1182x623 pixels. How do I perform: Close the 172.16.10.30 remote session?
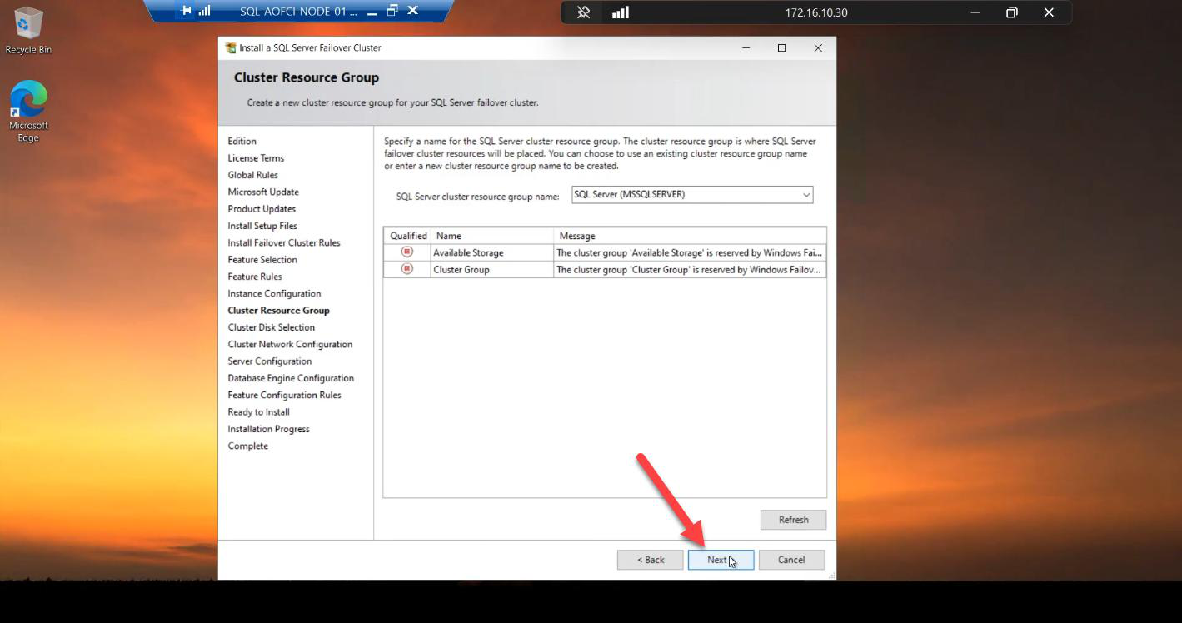(1049, 12)
